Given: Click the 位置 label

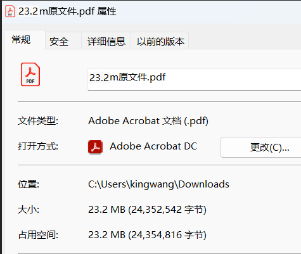Looking at the screenshot, I should tap(29, 184).
